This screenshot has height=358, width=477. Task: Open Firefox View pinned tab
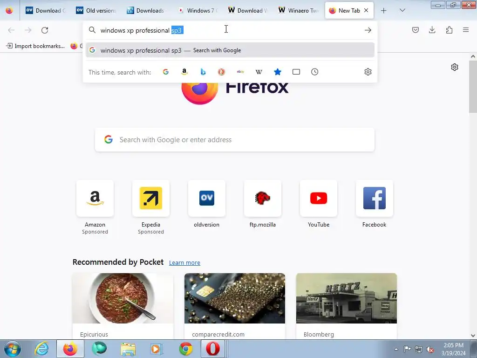9,11
